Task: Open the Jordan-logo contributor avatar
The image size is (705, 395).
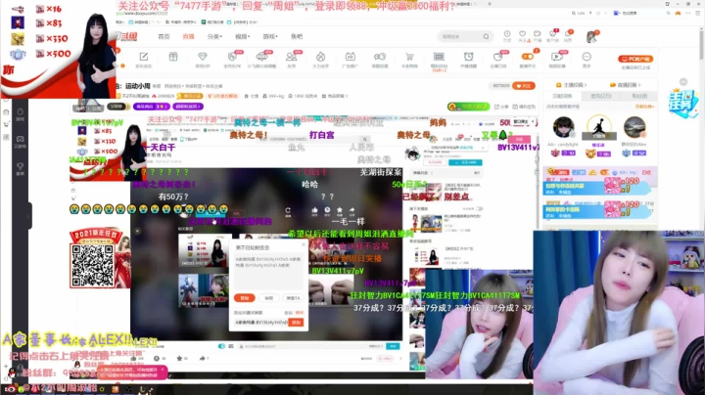Action: tap(599, 126)
